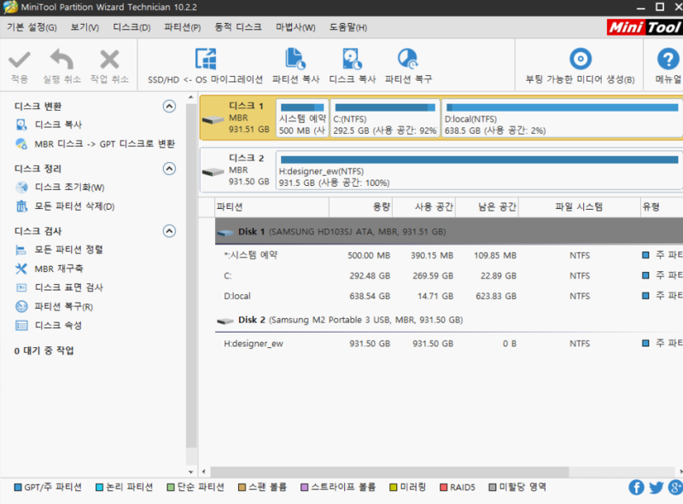Select the 시스템 예약 partition block in disk map
This screenshot has height=504, width=683.
point(302,119)
